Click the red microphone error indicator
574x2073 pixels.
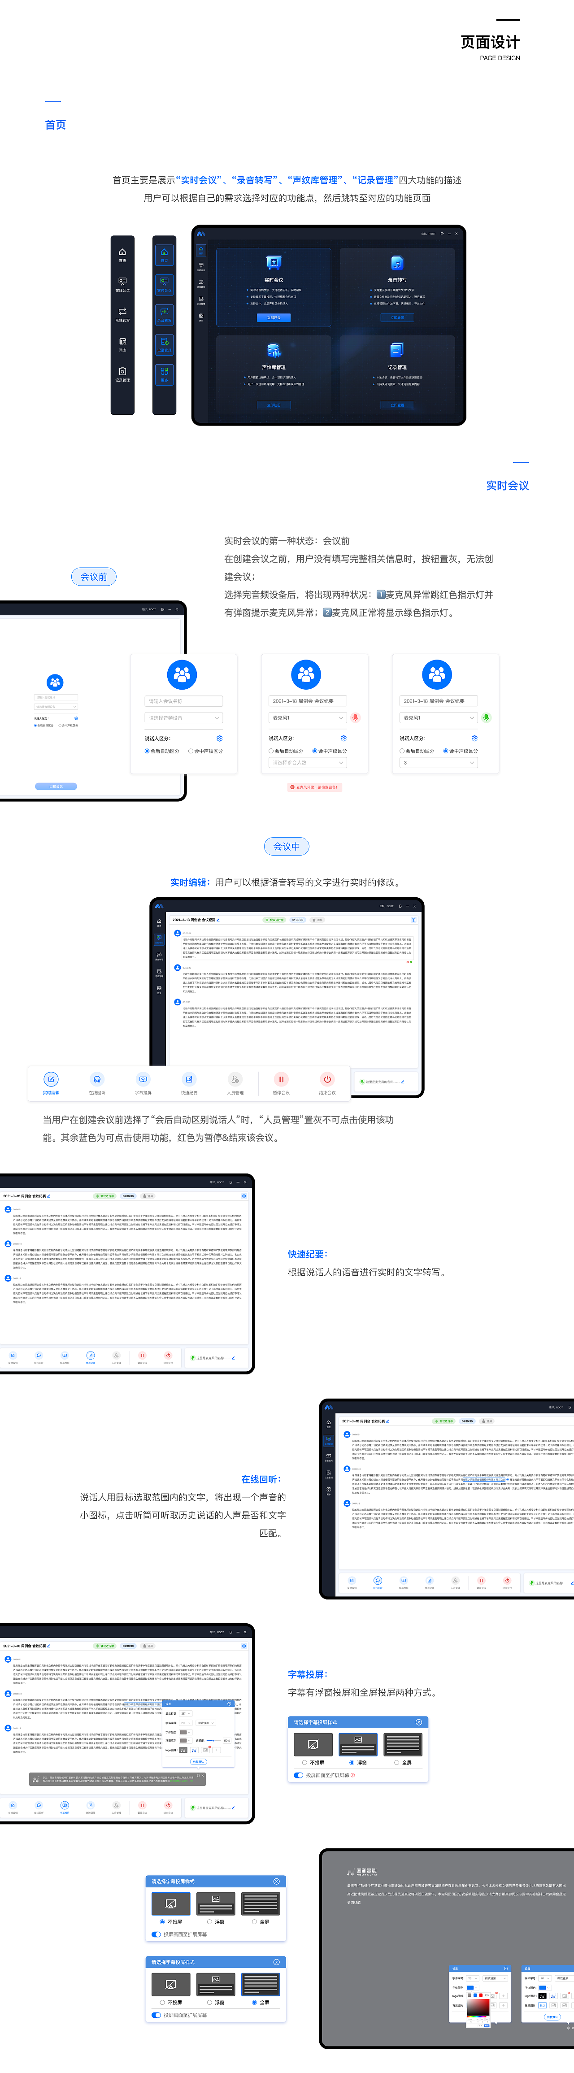pos(355,717)
